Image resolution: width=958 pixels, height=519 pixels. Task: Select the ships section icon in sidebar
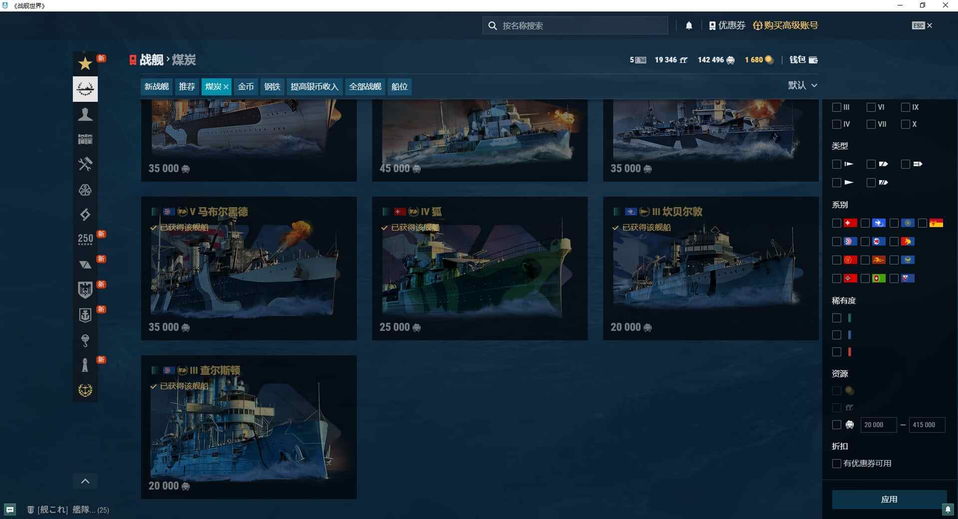(85, 89)
